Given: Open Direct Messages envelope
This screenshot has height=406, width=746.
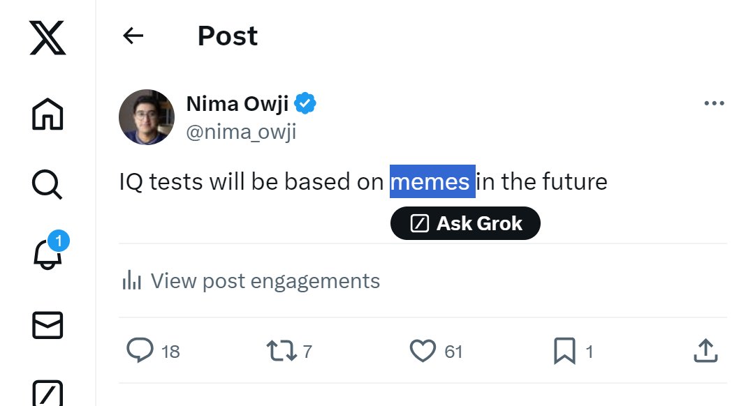Looking at the screenshot, I should 47,325.
